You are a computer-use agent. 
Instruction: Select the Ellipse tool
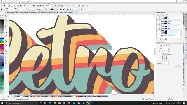coord(6,34)
